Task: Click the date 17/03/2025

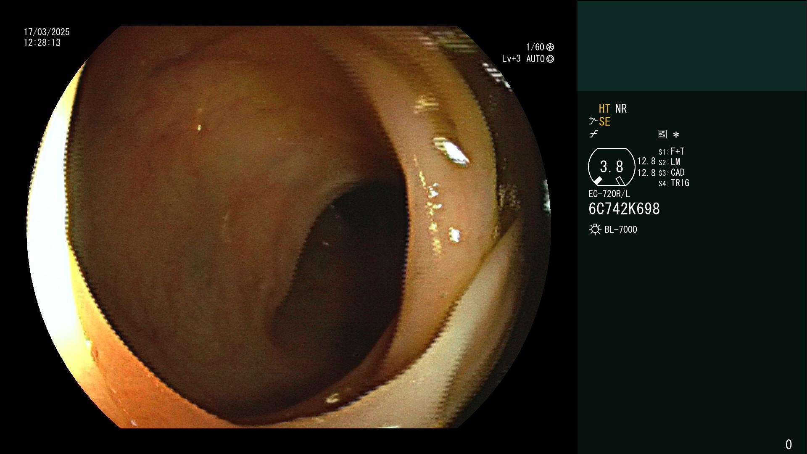Action: pyautogui.click(x=47, y=32)
